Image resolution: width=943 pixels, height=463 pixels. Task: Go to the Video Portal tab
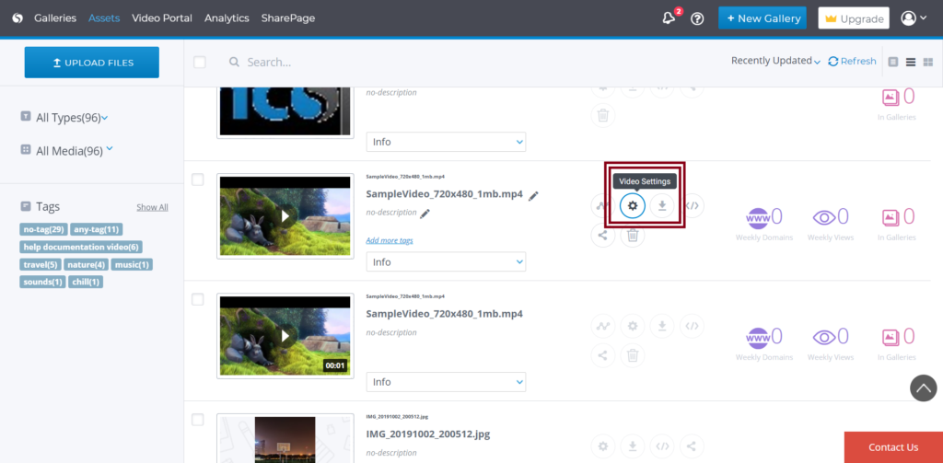click(163, 18)
